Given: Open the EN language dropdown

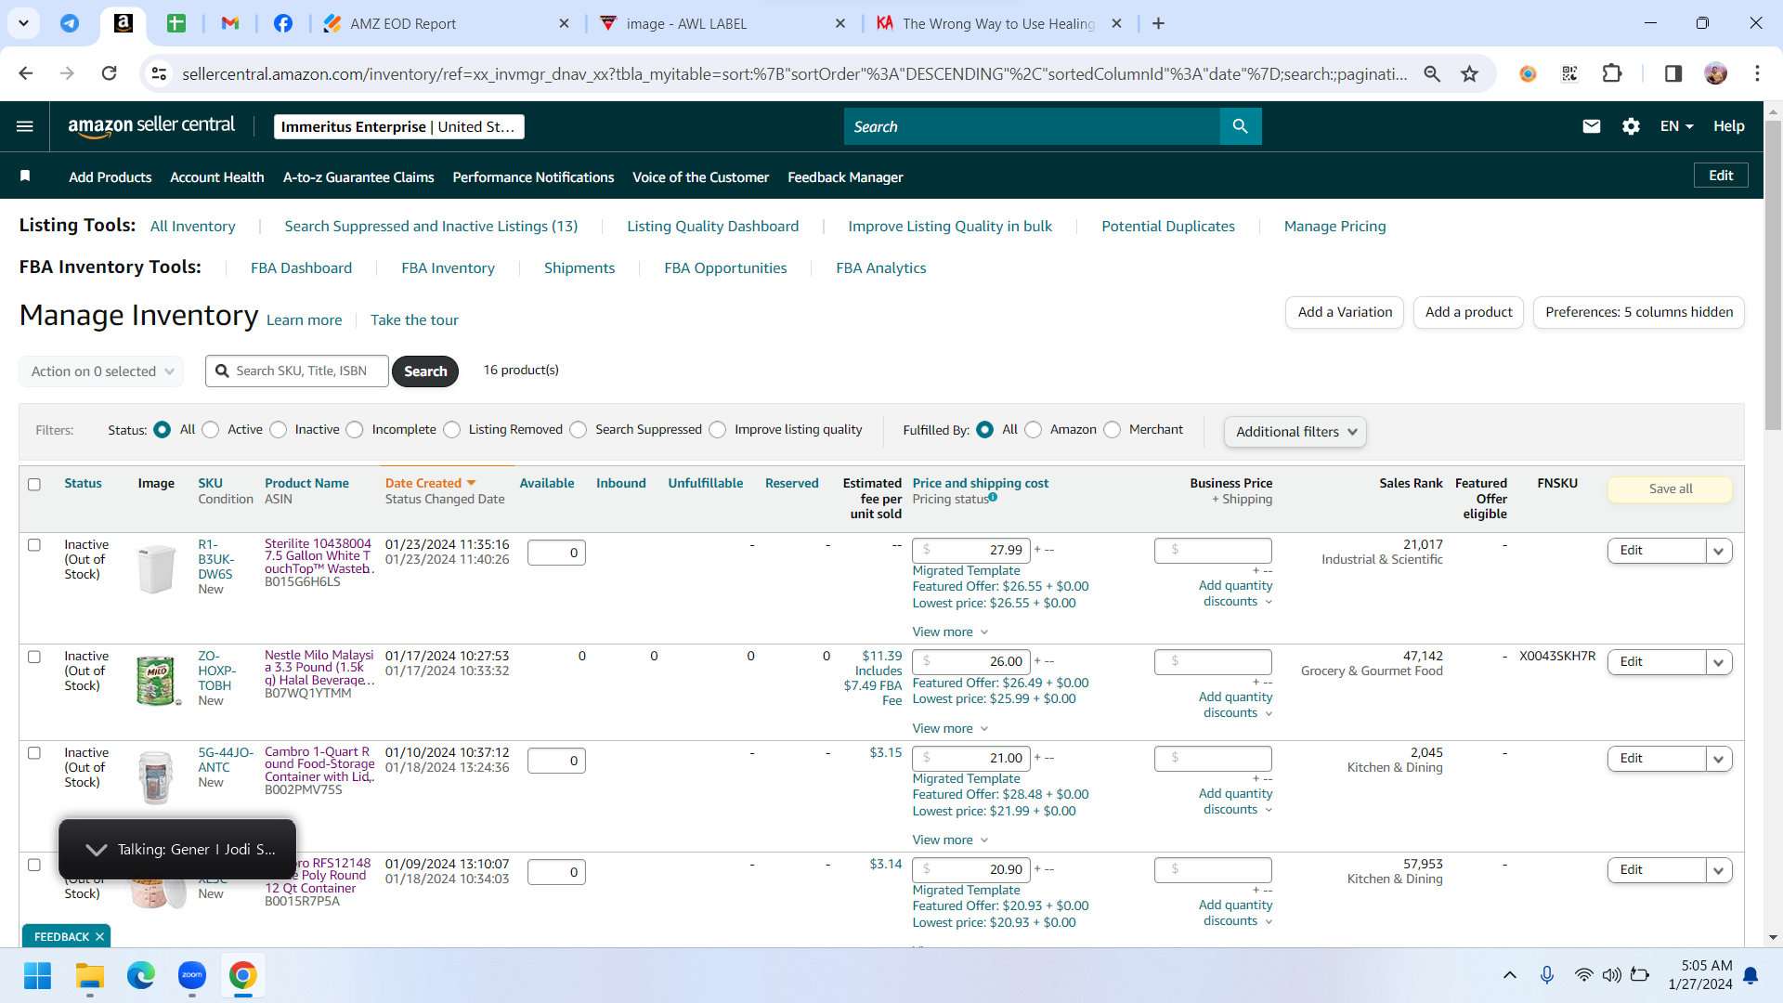Looking at the screenshot, I should coord(1677,126).
